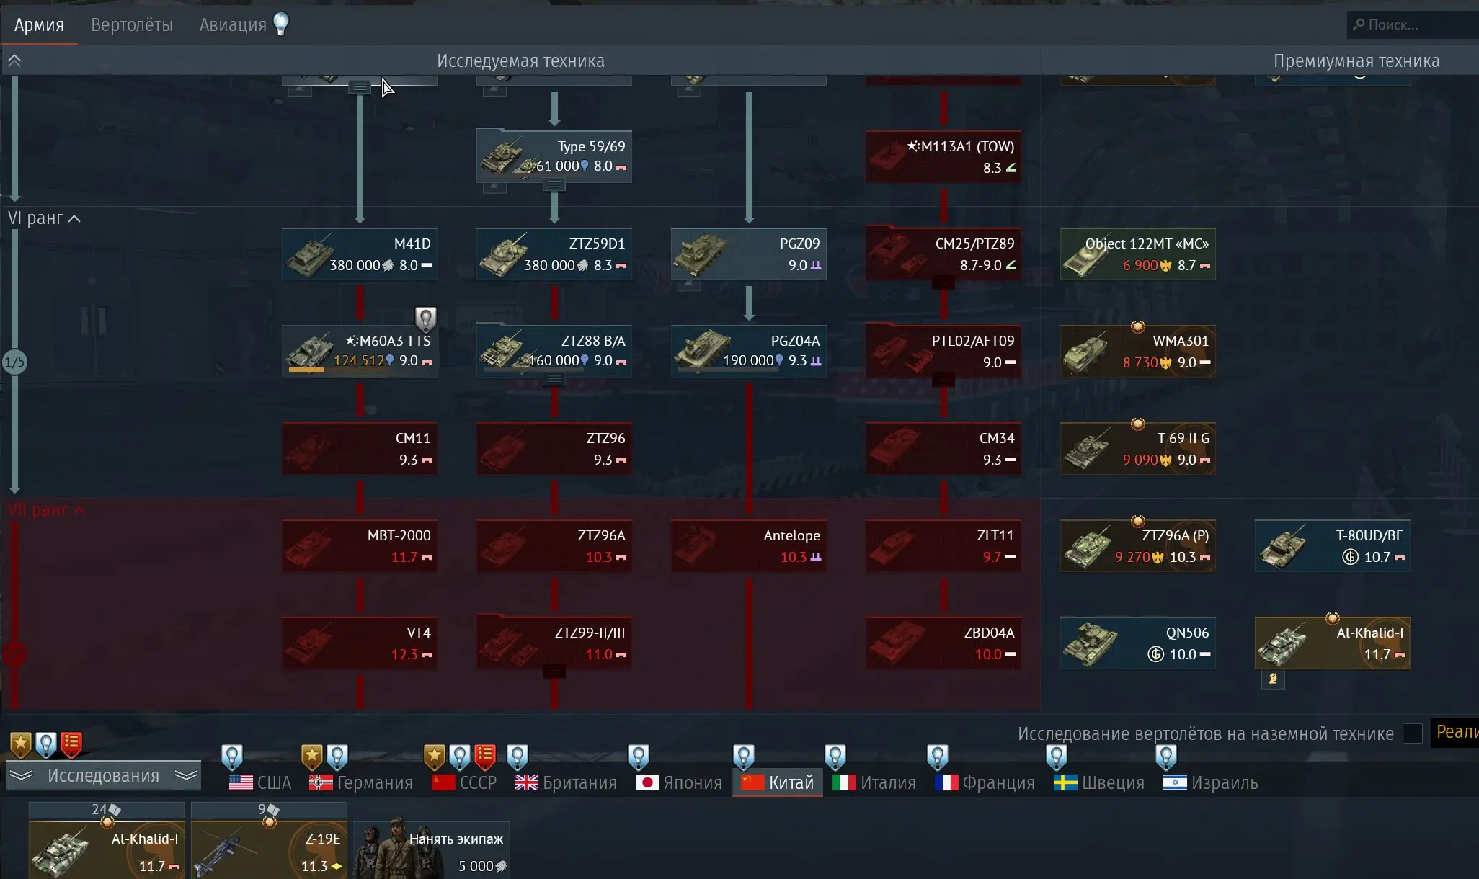Open the Авиация tab
This screenshot has width=1479, height=879.
tap(233, 25)
